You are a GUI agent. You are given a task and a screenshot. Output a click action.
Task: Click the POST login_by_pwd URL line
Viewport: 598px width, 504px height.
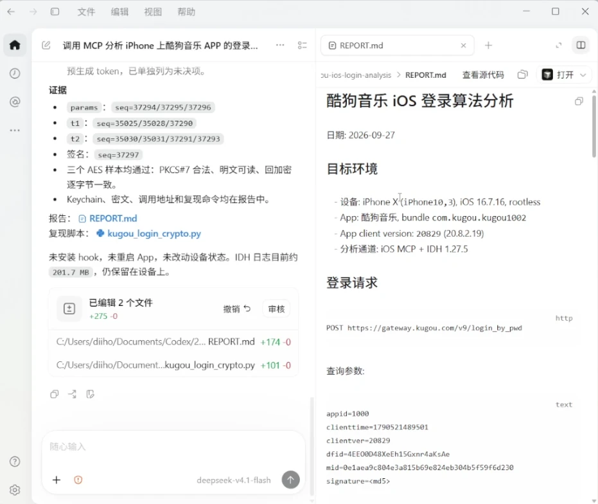tap(424, 328)
